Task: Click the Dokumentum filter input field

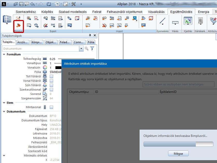Action: click(x=41, y=49)
